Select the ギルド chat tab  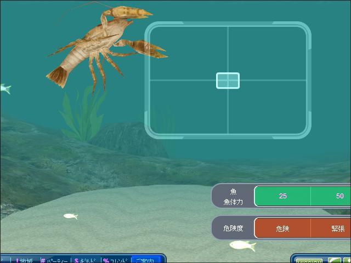coord(87,260)
